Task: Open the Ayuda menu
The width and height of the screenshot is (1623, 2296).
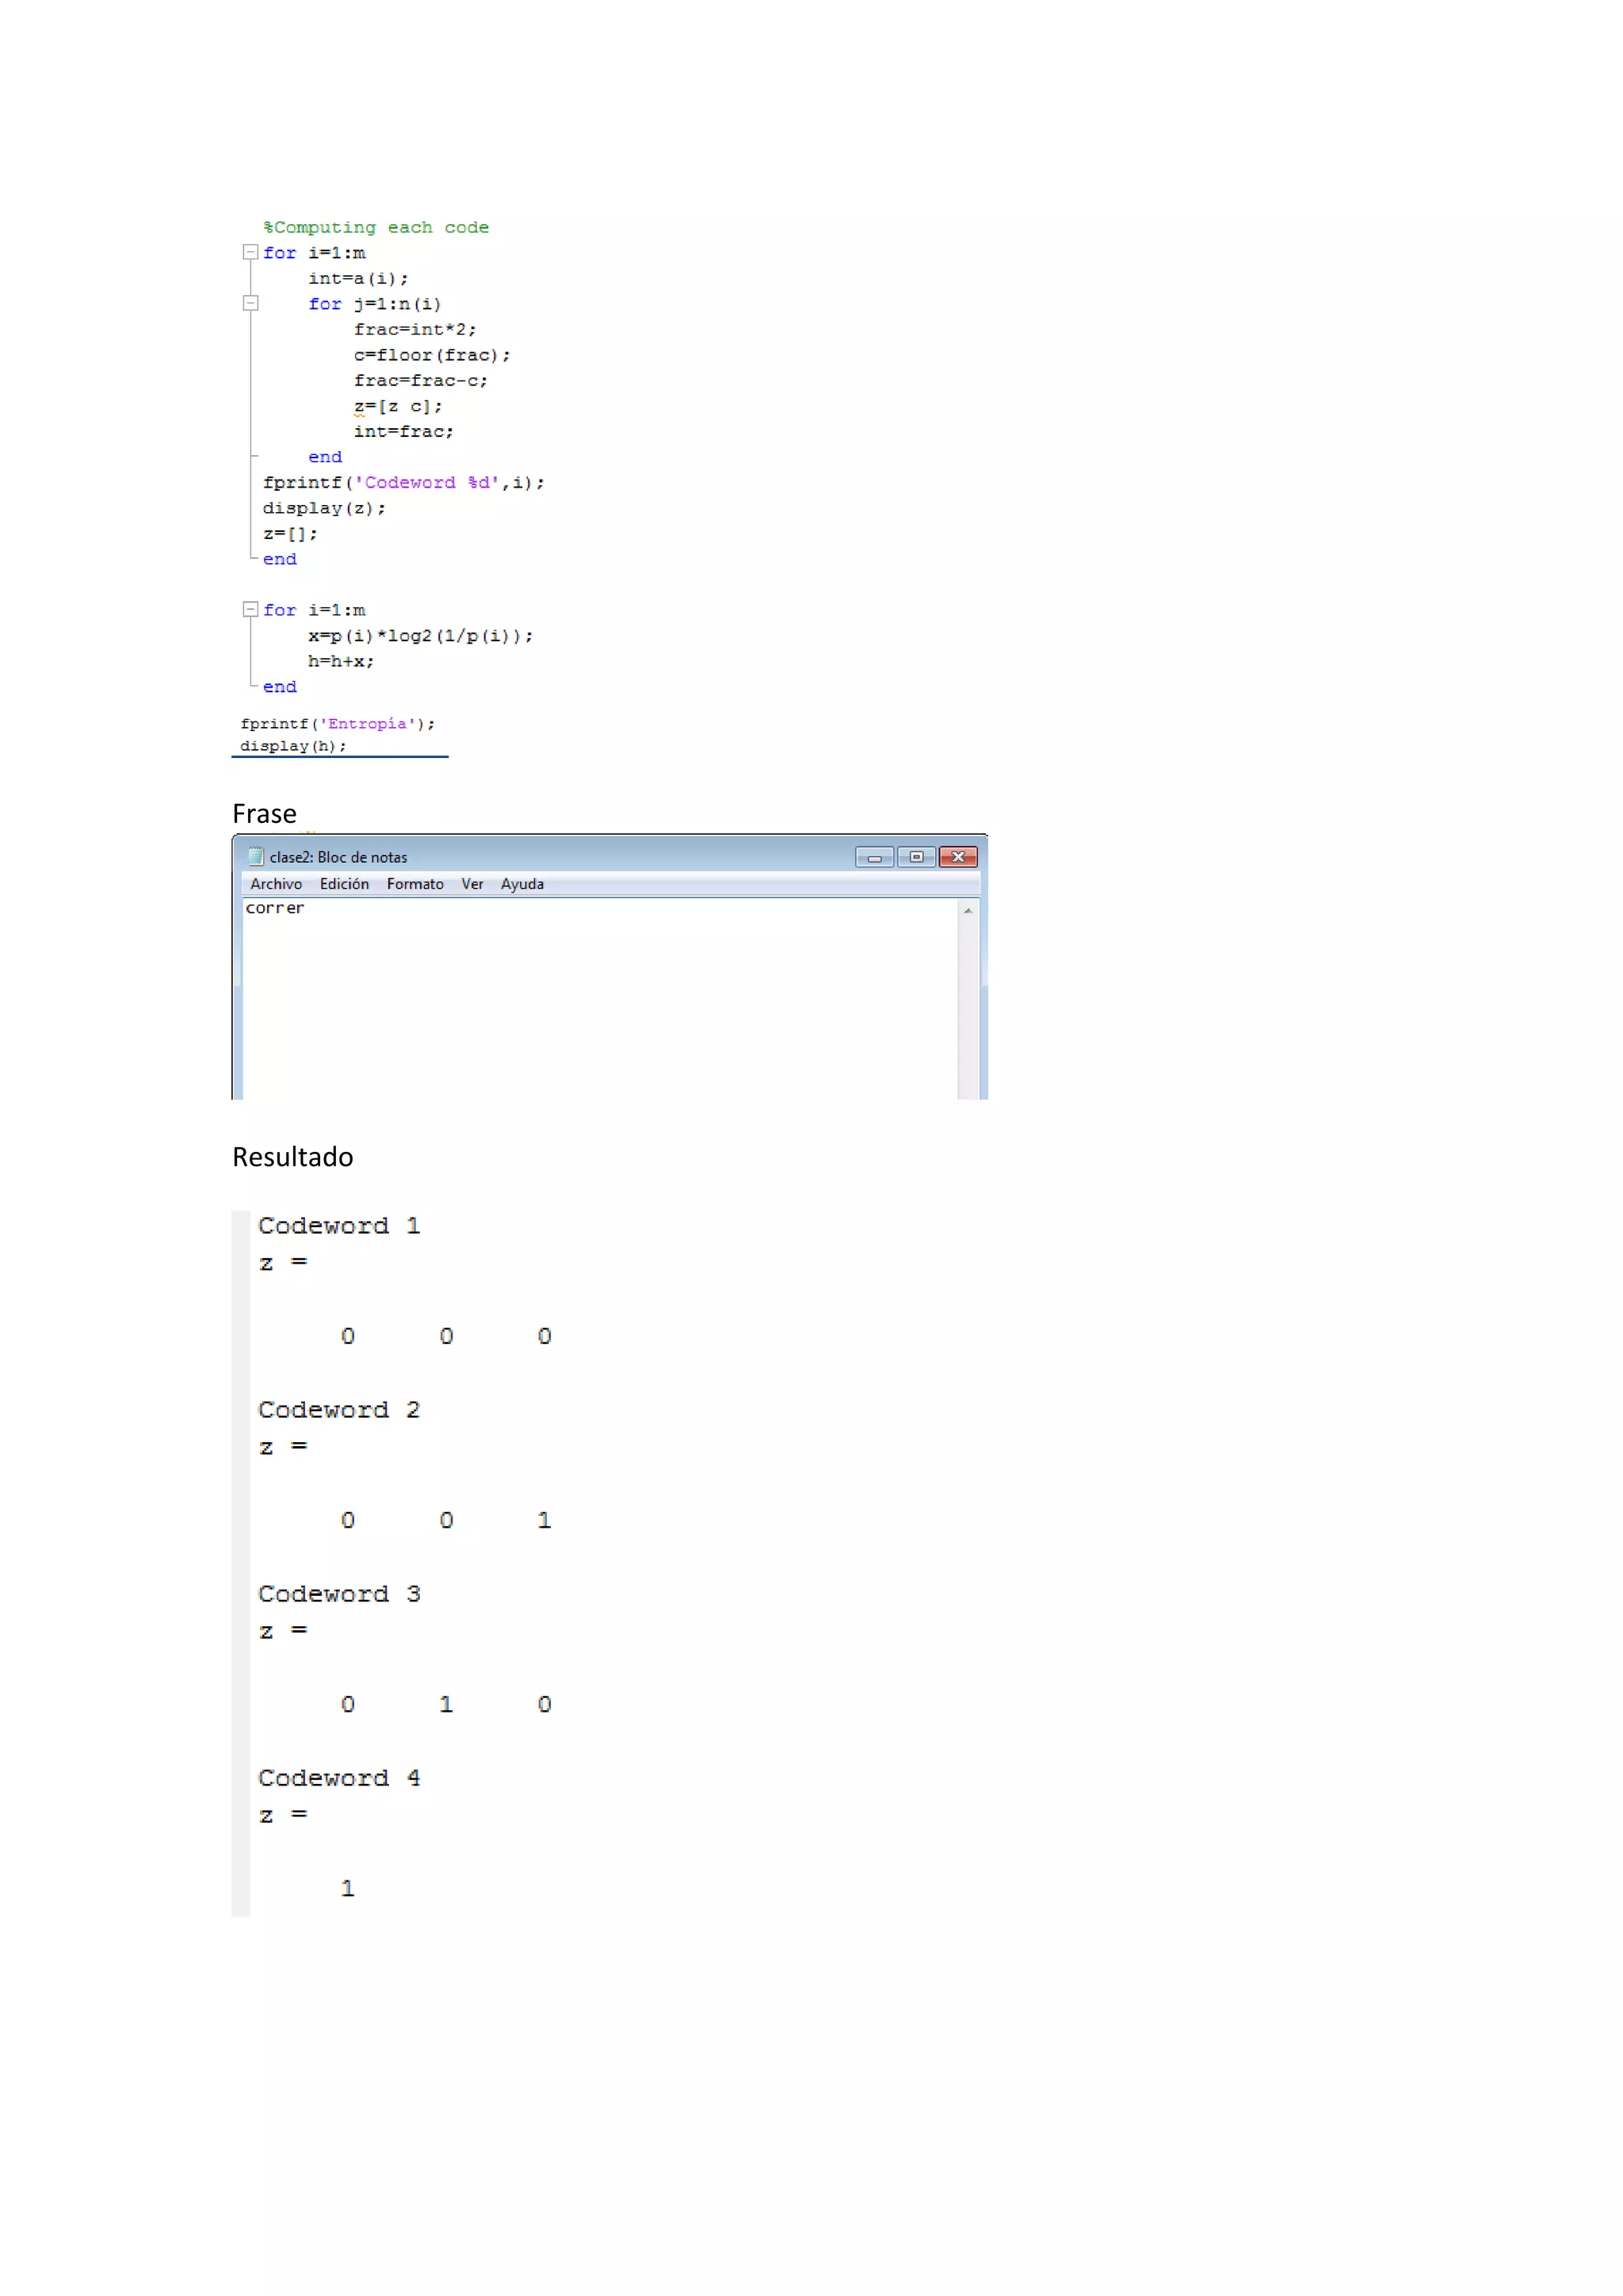Action: click(521, 884)
